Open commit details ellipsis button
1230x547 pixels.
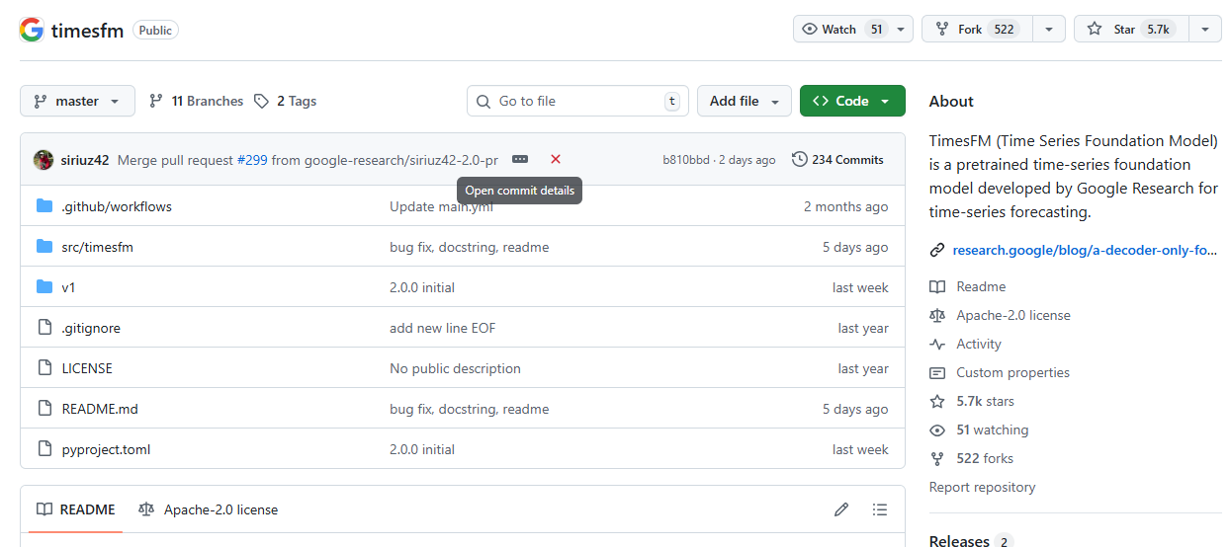(520, 159)
